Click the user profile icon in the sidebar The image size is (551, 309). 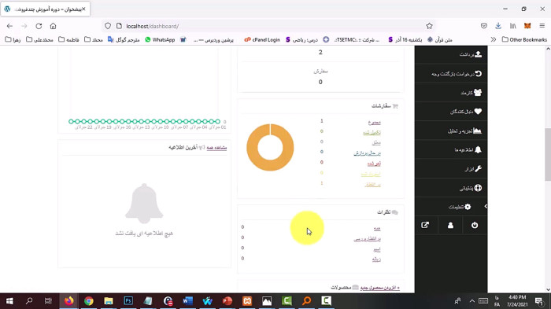coord(450,225)
